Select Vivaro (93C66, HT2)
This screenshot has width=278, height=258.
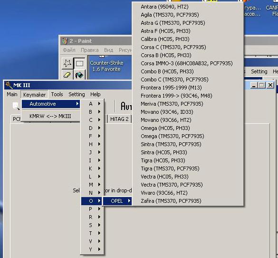[188, 193]
